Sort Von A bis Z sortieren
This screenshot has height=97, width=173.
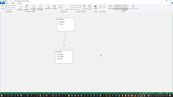click(x=76, y=5)
